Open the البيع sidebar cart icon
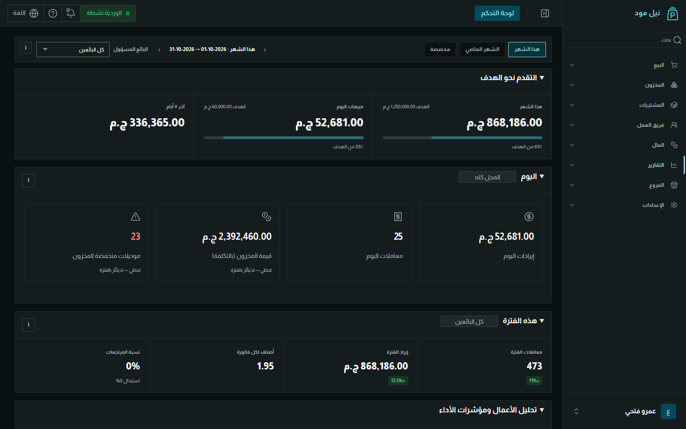The height and width of the screenshot is (429, 686). pos(674,65)
